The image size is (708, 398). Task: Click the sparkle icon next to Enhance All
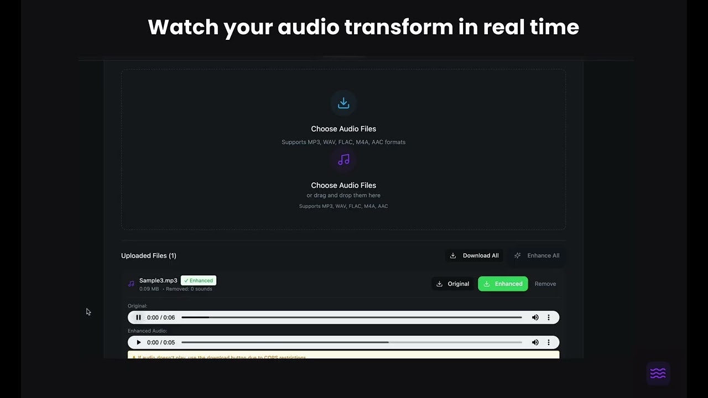[517, 255]
